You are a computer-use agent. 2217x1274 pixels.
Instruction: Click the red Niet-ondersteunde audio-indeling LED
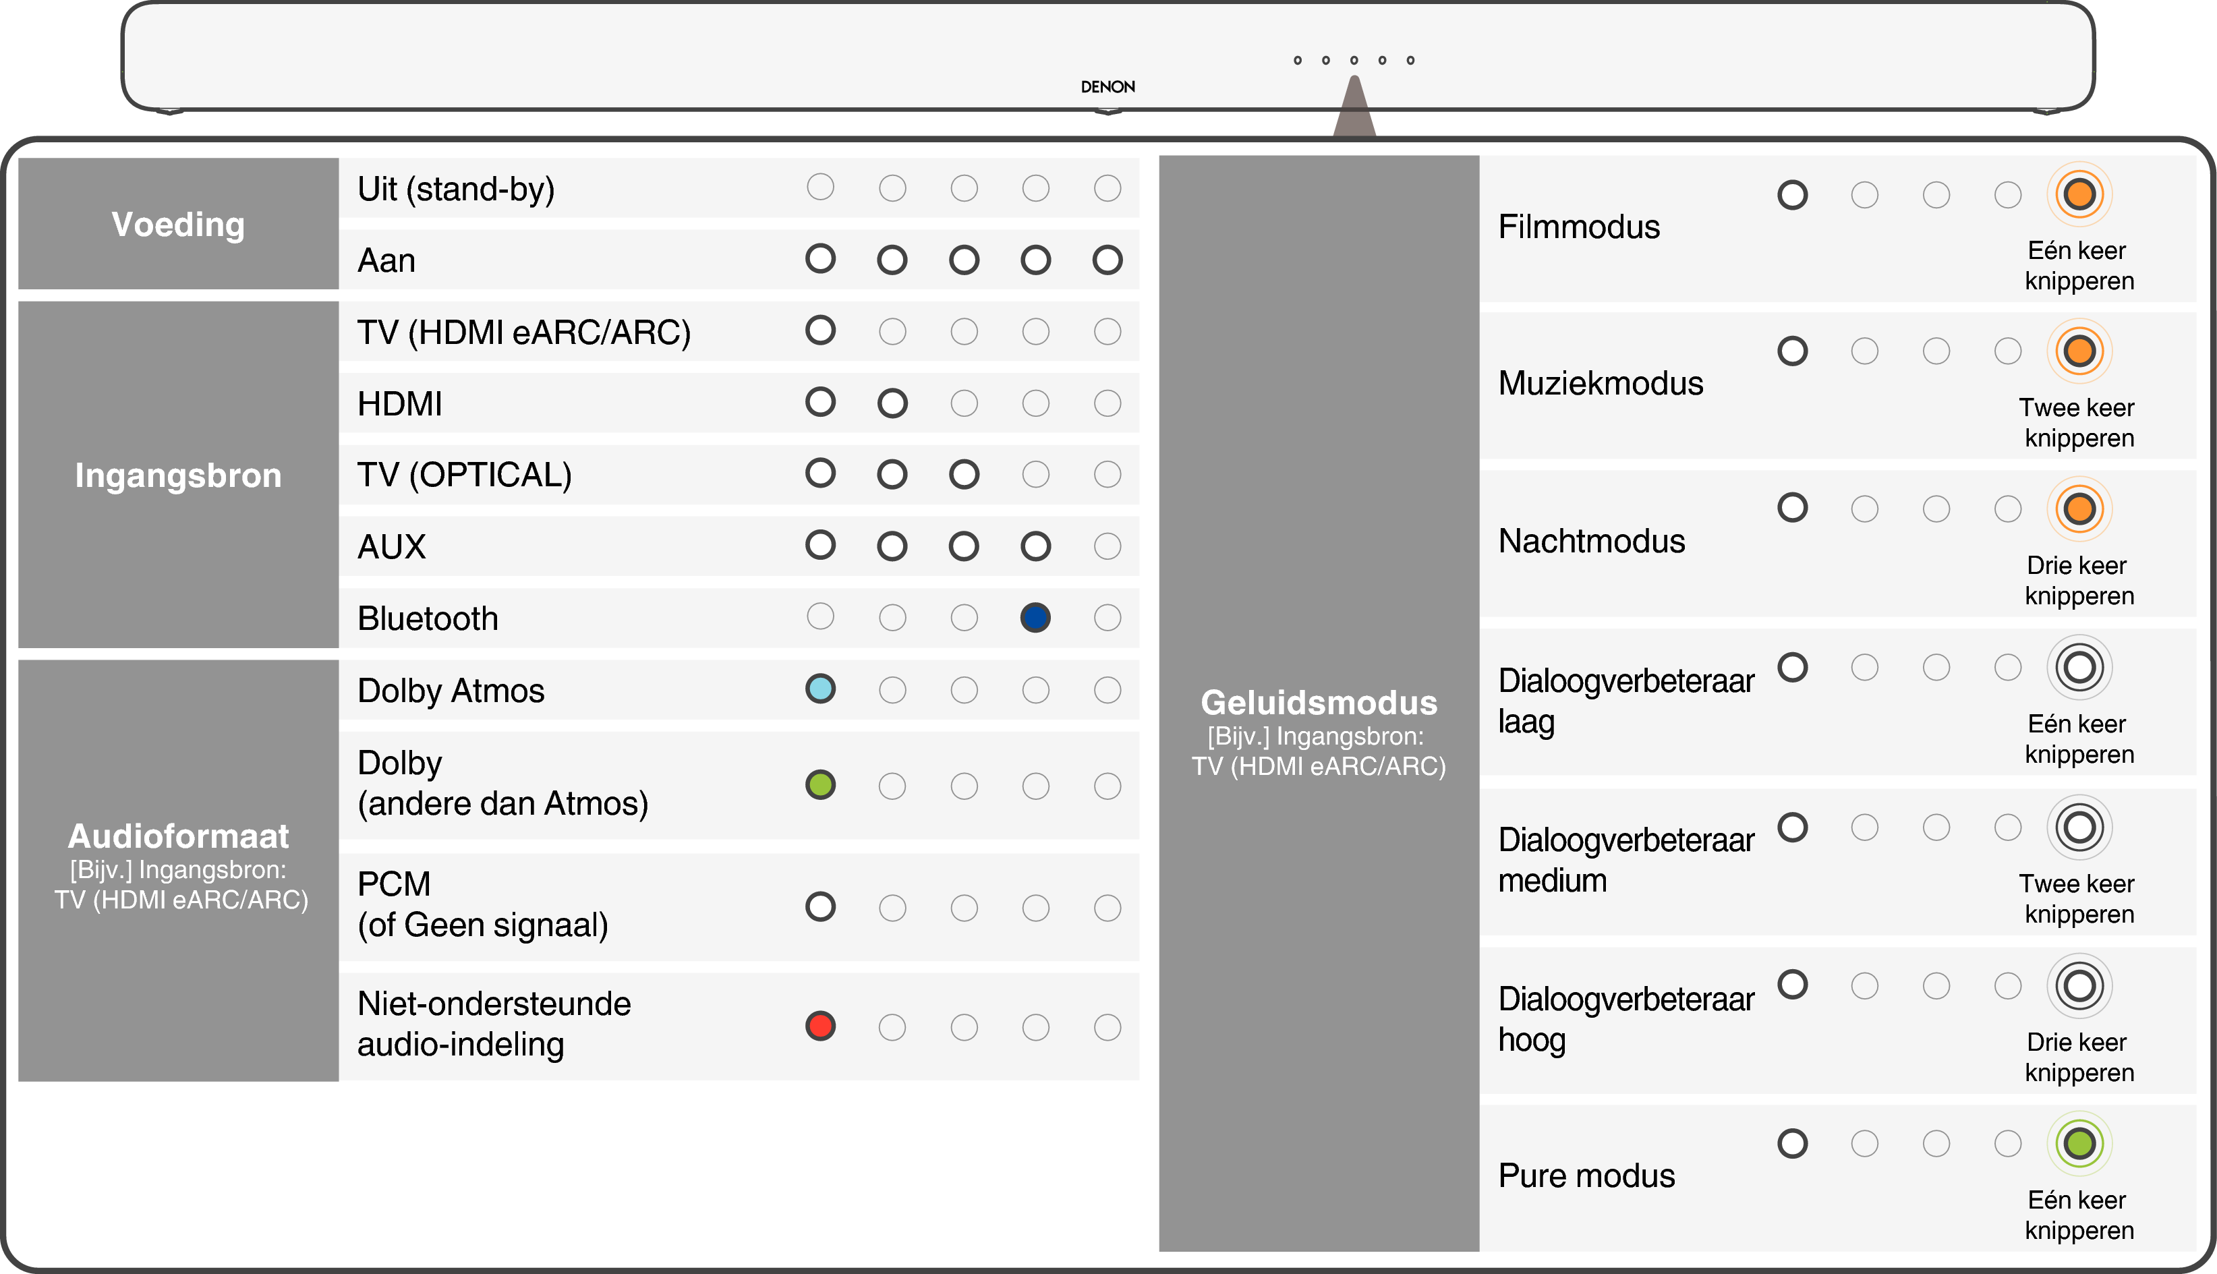click(x=819, y=1026)
